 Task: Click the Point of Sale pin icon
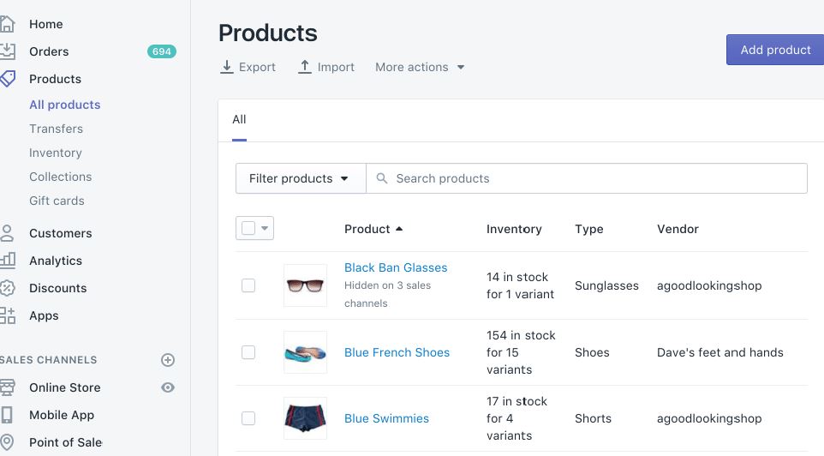(7, 442)
